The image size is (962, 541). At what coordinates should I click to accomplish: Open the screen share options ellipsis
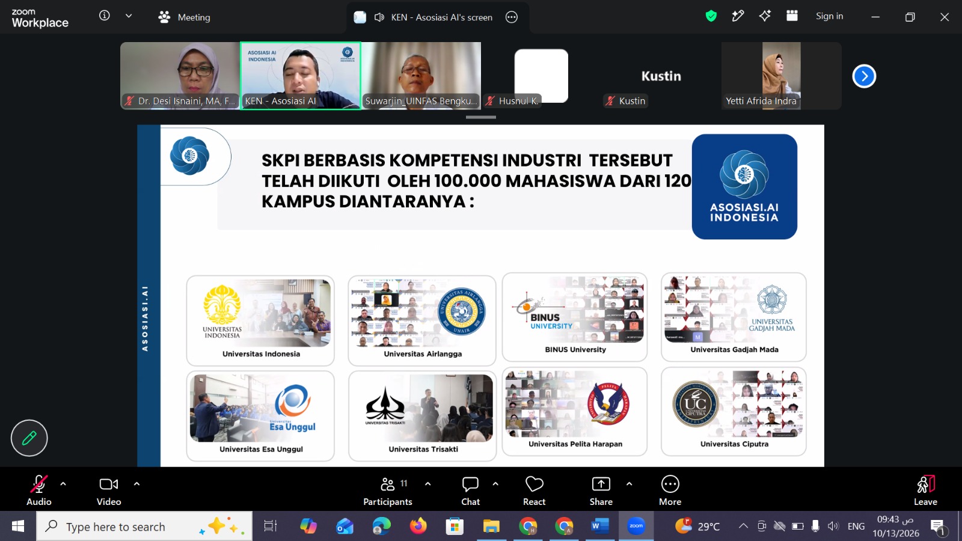512,17
